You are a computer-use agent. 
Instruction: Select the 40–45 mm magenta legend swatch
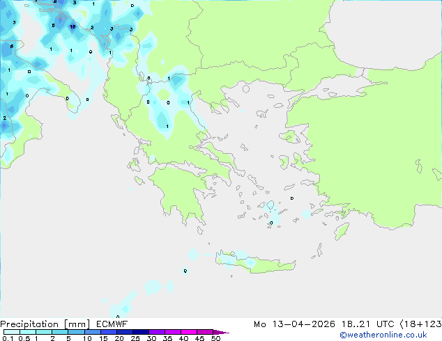189,332
